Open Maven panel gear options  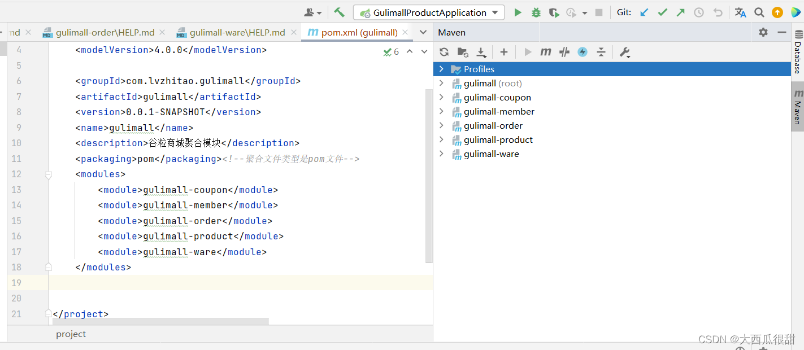click(763, 32)
